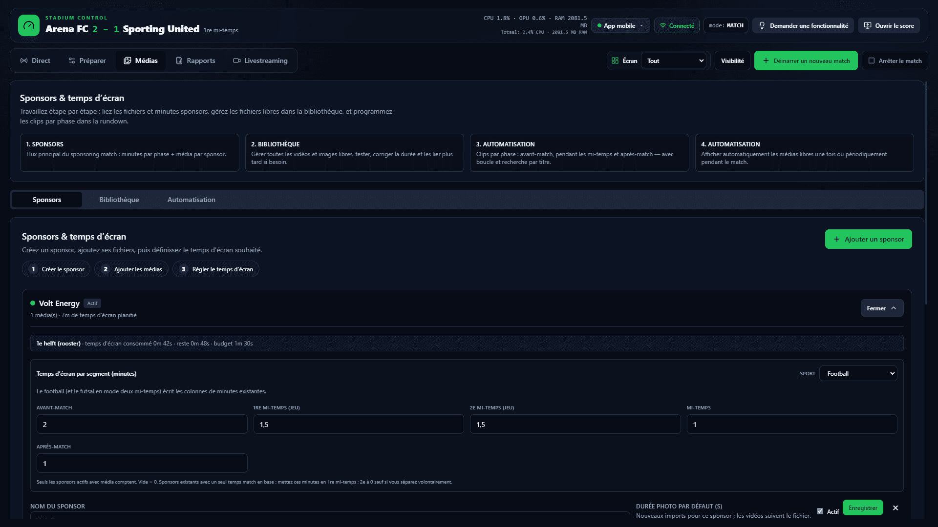Click step 3 Régler le temps d'écran
938x527 pixels.
(x=216, y=269)
